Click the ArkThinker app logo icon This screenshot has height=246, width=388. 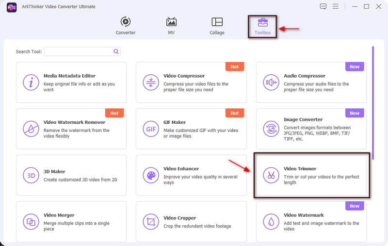(x=12, y=7)
